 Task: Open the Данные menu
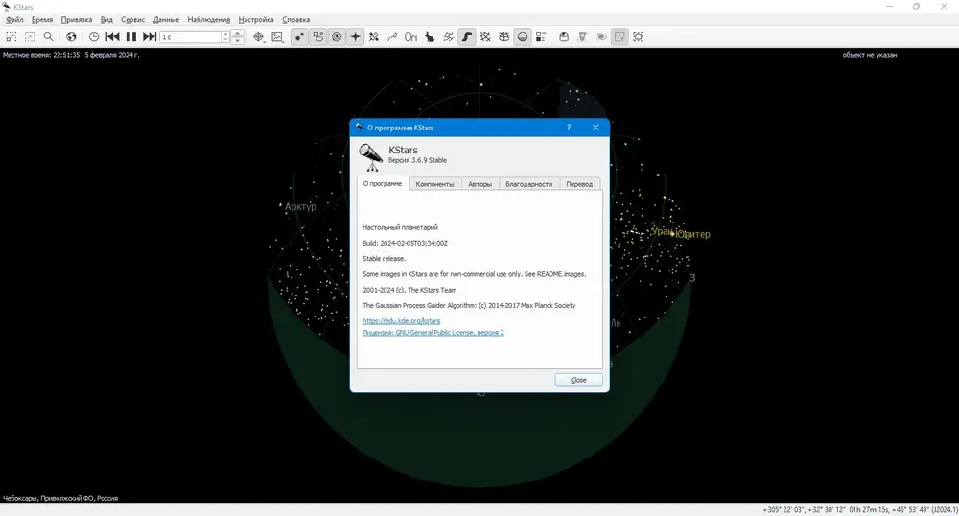pos(166,19)
